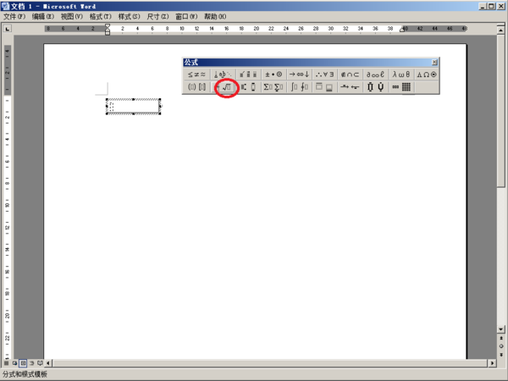The width and height of the screenshot is (508, 381).
Task: Click the vertical scrollbar up arrow
Action: [501, 30]
